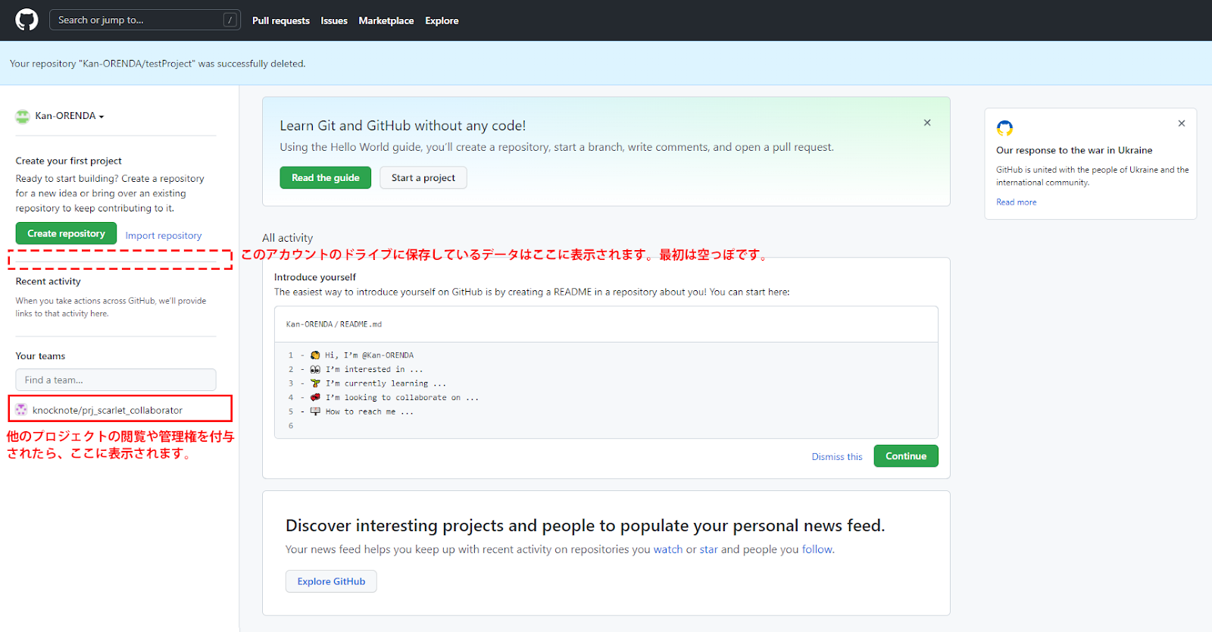Click the seedling emoji on line 3

pyautogui.click(x=315, y=383)
